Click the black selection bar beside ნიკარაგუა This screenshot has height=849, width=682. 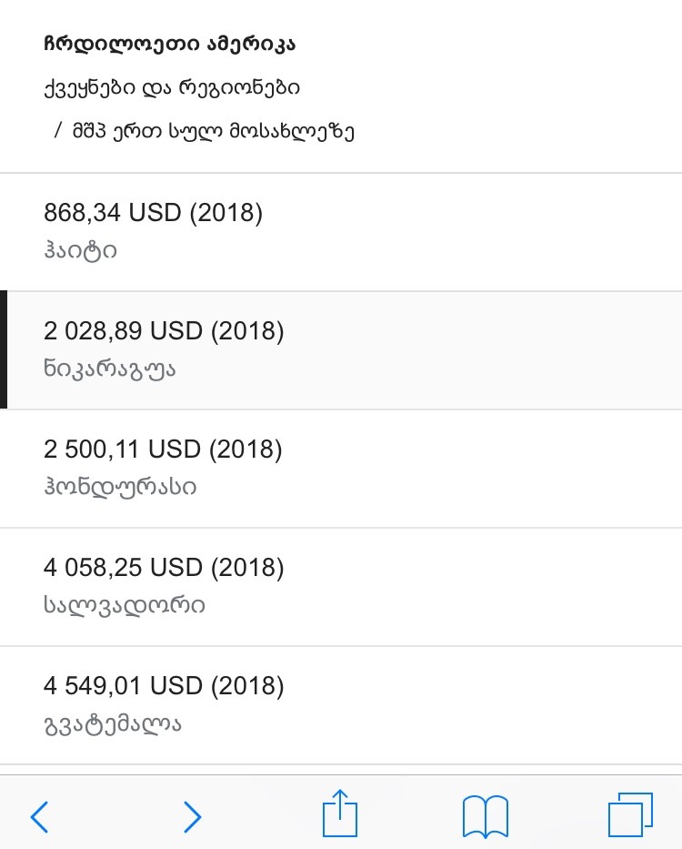pyautogui.click(x=4, y=350)
